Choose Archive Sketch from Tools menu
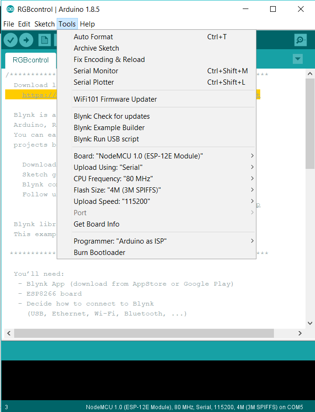 [x=156, y=48]
